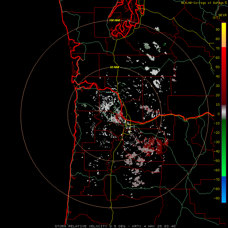Click the -40 value on velocity scale
This screenshot has width=228, height=228.
point(217,151)
